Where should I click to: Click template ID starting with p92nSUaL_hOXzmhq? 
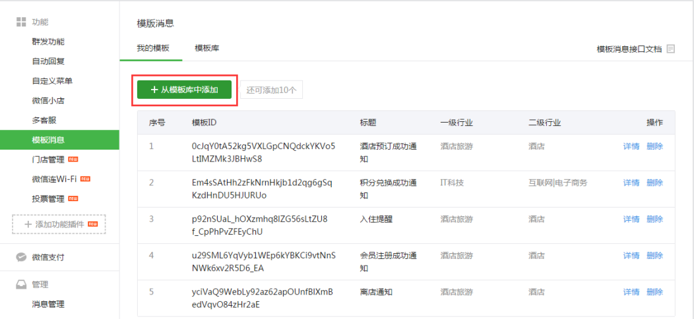click(x=260, y=225)
